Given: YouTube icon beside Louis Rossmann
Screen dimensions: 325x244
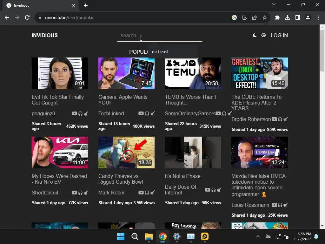Looking at the screenshot, I should [274, 205].
